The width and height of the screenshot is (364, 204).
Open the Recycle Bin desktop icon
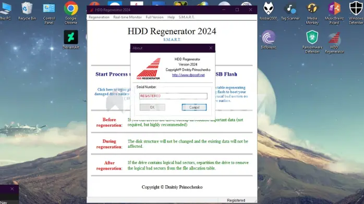(27, 11)
